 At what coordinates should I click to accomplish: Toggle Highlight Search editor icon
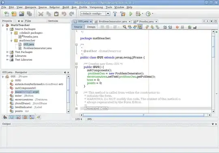coord(140,27)
